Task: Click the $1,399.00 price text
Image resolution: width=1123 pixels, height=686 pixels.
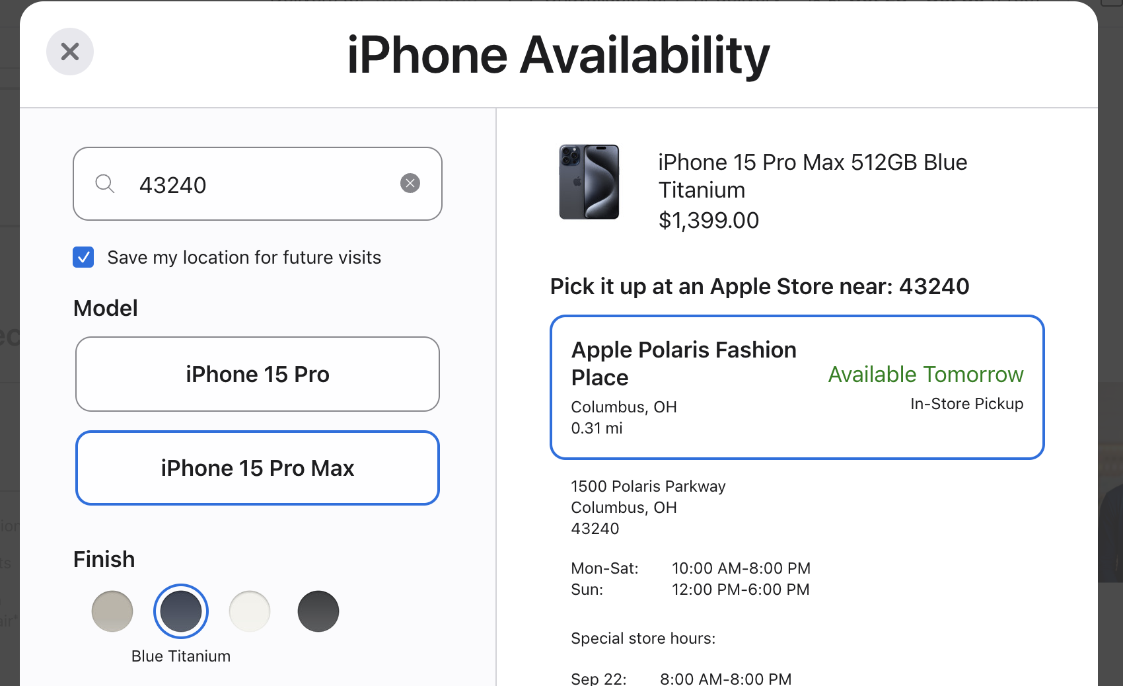Action: (x=709, y=220)
